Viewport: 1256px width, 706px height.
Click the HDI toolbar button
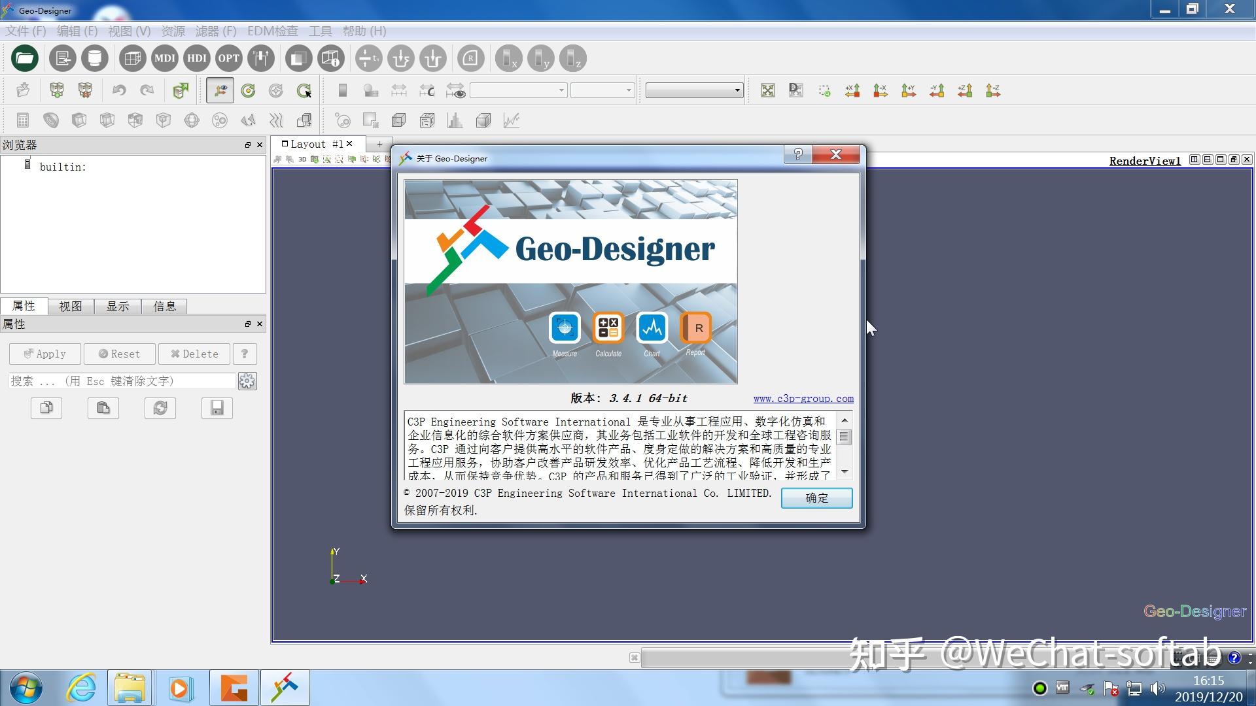[196, 58]
